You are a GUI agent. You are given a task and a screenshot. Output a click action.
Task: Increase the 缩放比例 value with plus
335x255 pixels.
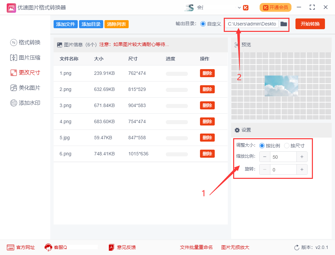pos(301,157)
